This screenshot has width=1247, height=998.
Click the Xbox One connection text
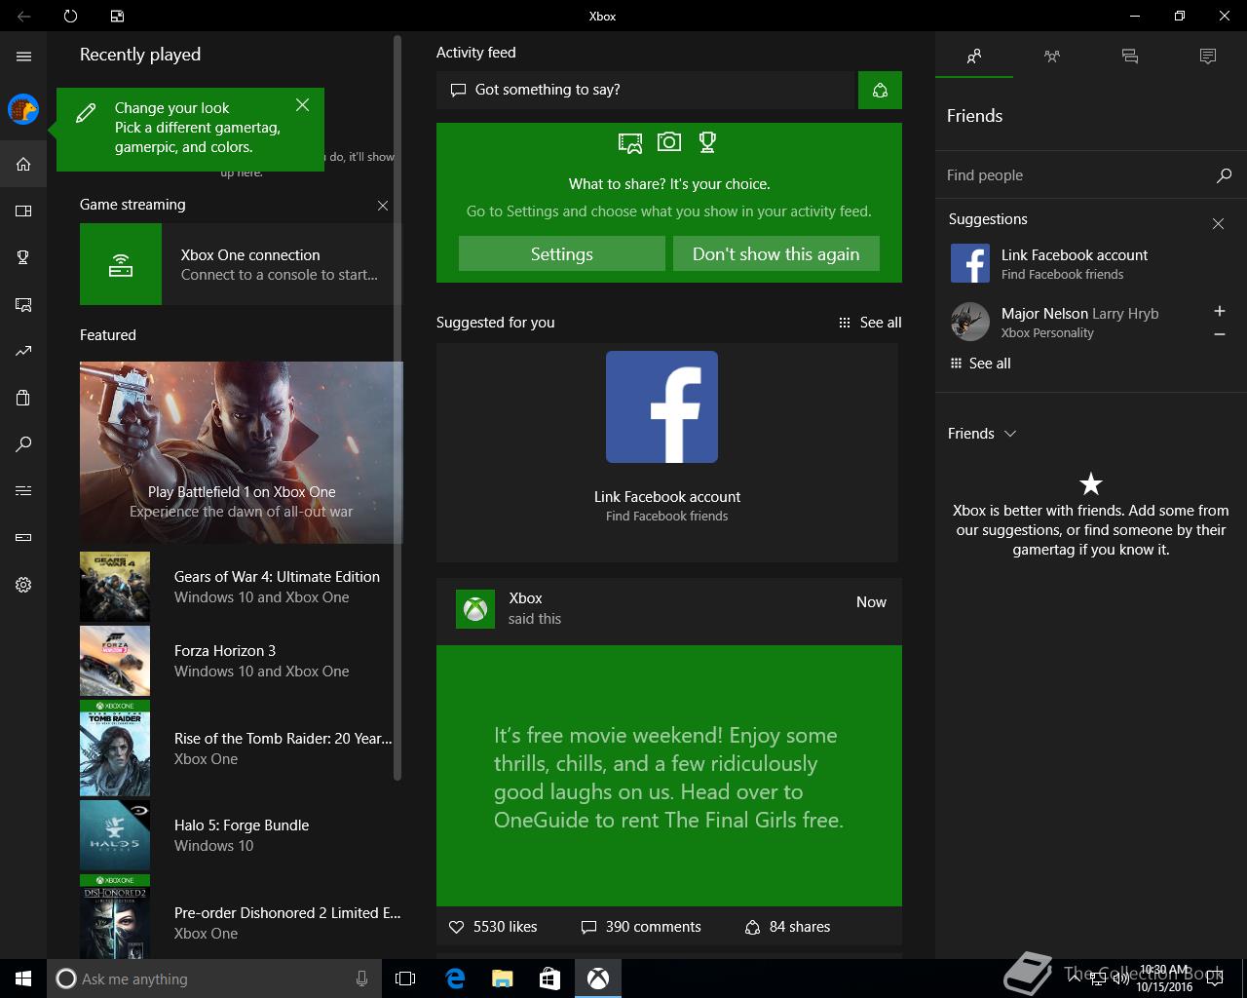click(x=250, y=255)
